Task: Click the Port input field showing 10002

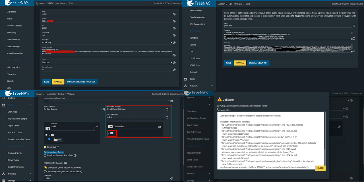Action: (107, 28)
